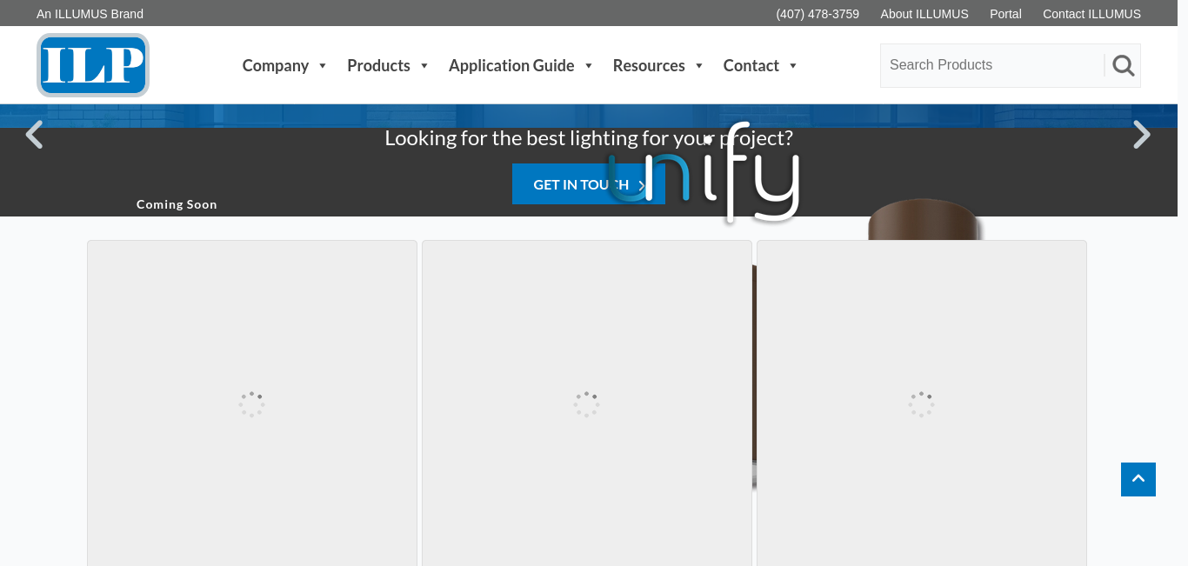Screen dimensions: 1188x566
Task: Open the Contact ILLUMUS link
Action: click(1091, 14)
